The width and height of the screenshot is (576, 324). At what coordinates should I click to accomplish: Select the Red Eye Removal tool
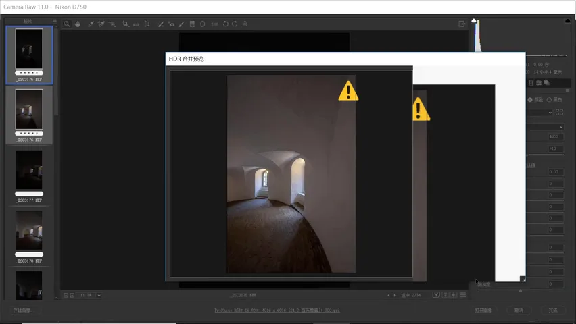[x=171, y=24]
